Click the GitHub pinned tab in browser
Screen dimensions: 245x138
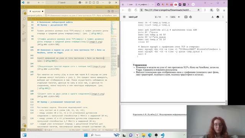tap(158, 5)
